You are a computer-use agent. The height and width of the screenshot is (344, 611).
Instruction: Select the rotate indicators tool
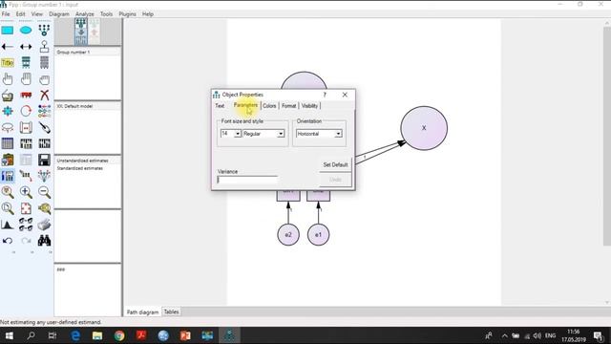26,111
